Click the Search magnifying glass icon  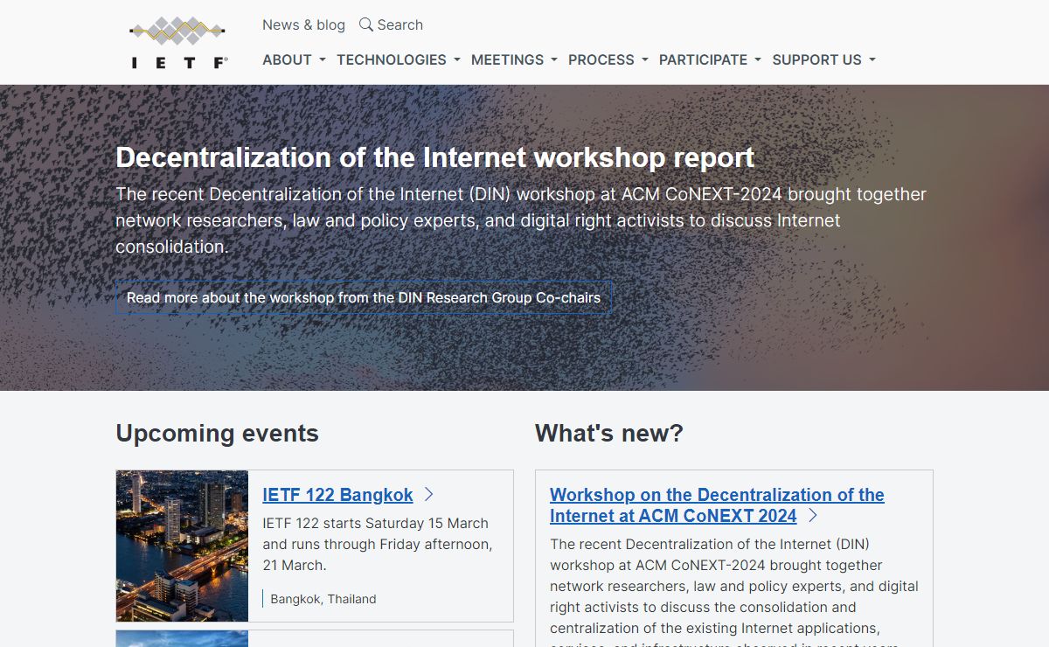(x=366, y=24)
